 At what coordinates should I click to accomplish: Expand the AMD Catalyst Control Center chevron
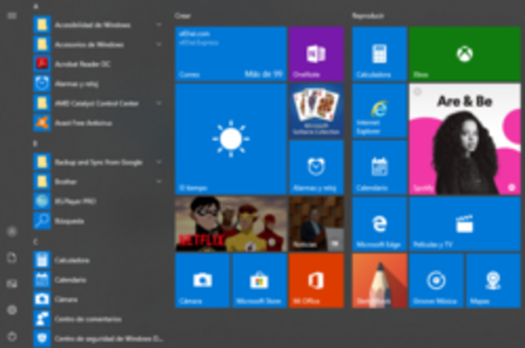(x=159, y=103)
